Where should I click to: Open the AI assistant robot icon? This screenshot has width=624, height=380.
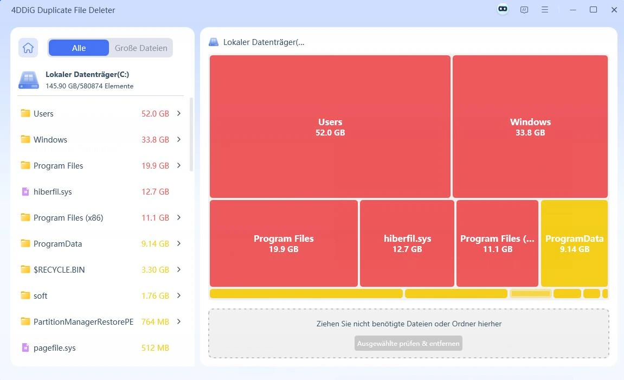pos(503,9)
